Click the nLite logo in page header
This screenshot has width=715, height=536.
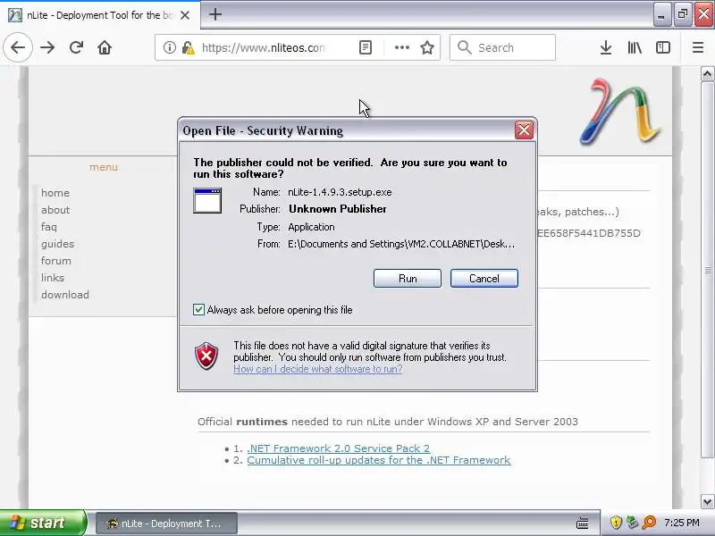(x=619, y=112)
